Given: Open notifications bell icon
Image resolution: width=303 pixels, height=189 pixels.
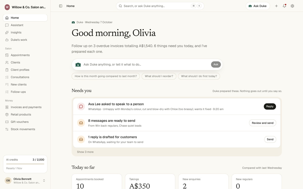Looking at the screenshot, I should pos(284,6).
